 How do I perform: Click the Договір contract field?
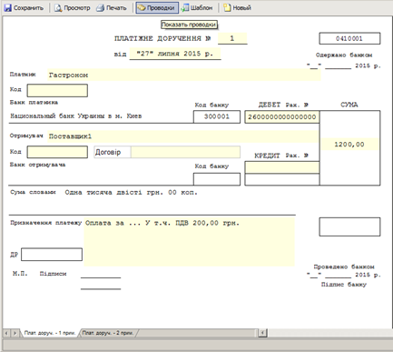coord(185,152)
